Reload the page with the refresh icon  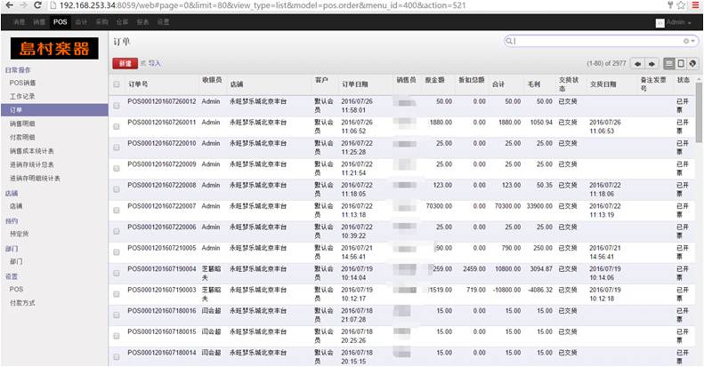pyautogui.click(x=38, y=5)
